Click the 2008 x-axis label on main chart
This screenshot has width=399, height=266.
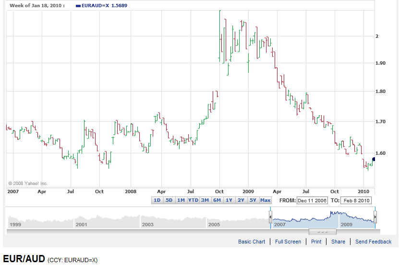pos(131,191)
